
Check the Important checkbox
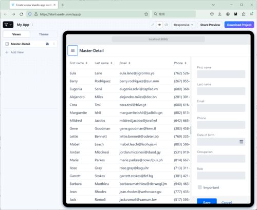click(x=200, y=187)
